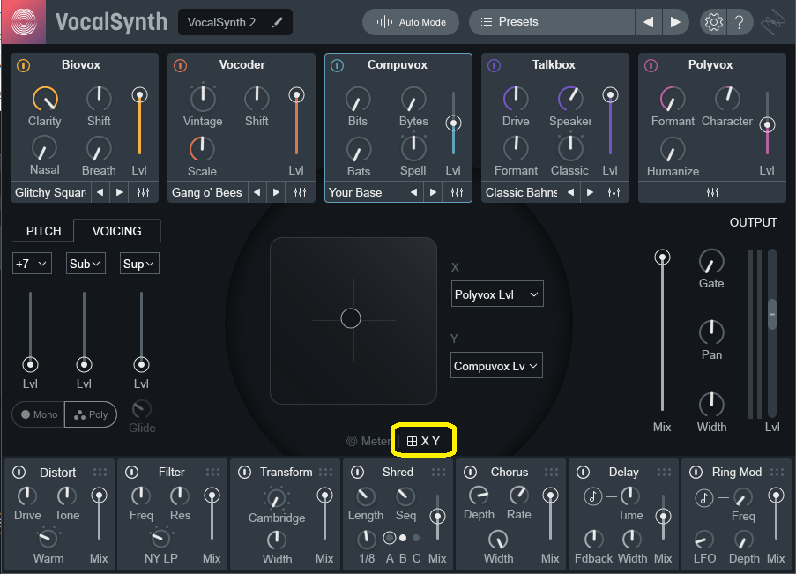
Task: Switch to the PITCH tab
Action: click(x=44, y=231)
